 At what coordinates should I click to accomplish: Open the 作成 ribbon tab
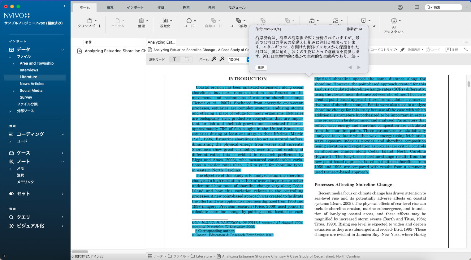coord(161,7)
